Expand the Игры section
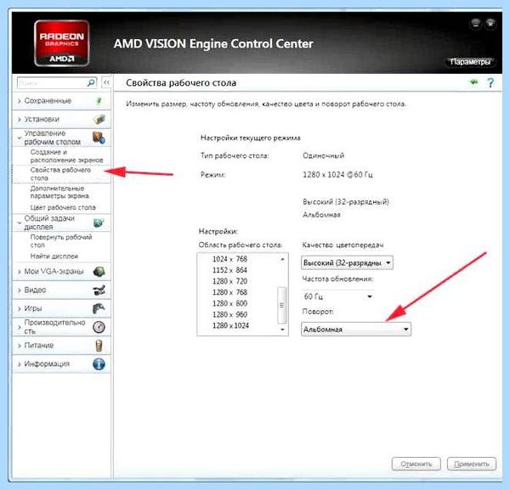 (20, 308)
